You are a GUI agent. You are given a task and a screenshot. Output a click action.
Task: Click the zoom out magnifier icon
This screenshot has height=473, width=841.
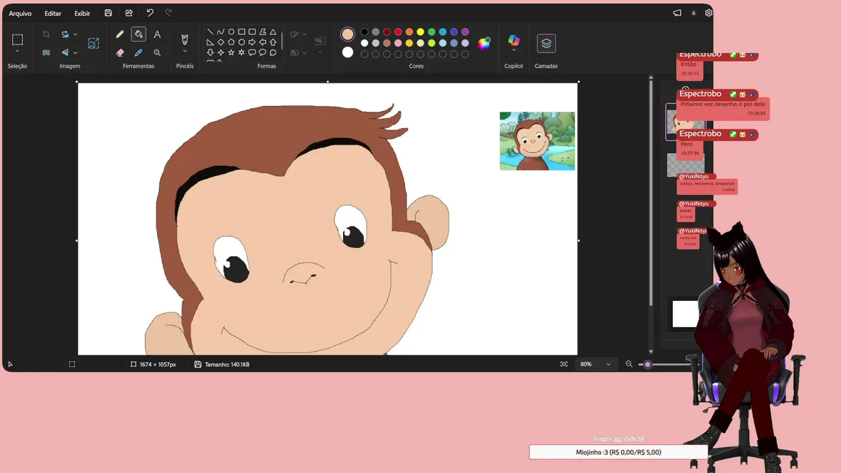pos(629,364)
